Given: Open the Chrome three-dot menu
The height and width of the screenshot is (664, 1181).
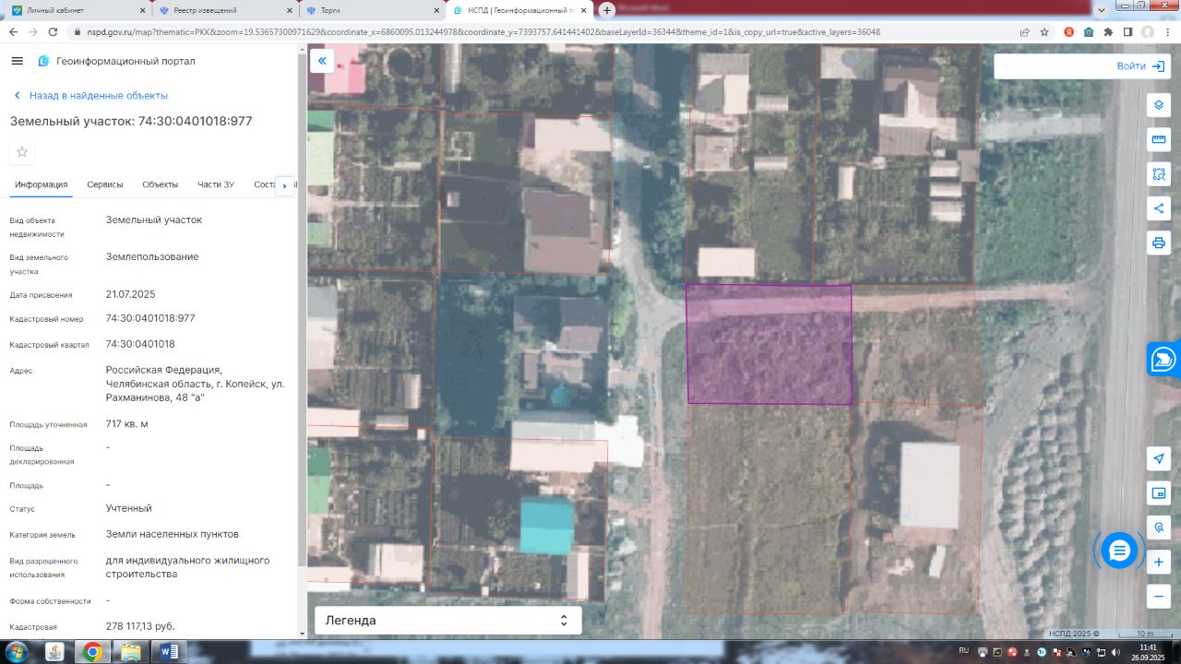Looking at the screenshot, I should pyautogui.click(x=1168, y=31).
